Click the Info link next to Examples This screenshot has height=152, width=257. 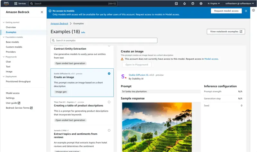(x=83, y=32)
